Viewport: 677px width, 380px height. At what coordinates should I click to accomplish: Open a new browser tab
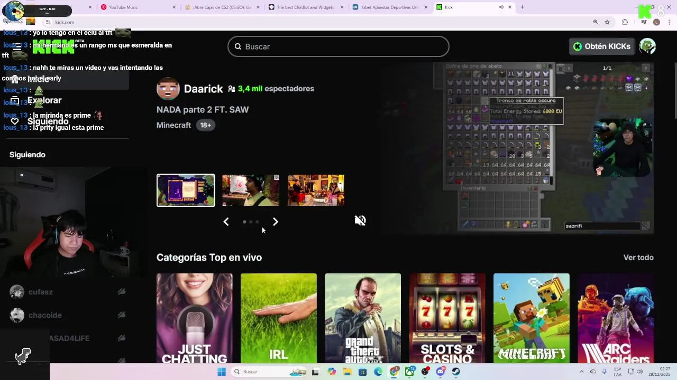(522, 7)
